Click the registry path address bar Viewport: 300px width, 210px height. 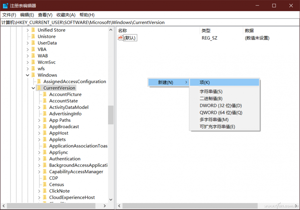click(150, 22)
